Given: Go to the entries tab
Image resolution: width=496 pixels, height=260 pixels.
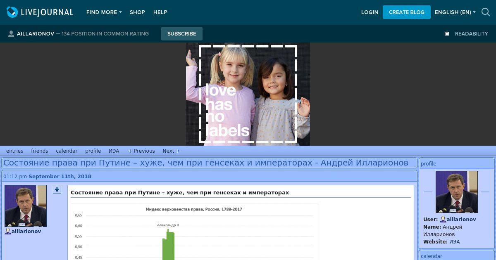Looking at the screenshot, I should (14, 151).
